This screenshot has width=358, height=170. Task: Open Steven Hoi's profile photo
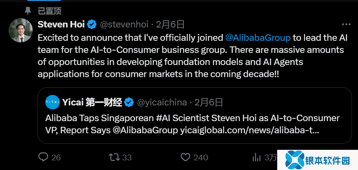21,30
